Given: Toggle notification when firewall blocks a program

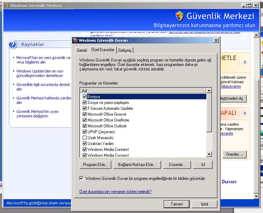Looking at the screenshot, I should (x=81, y=178).
